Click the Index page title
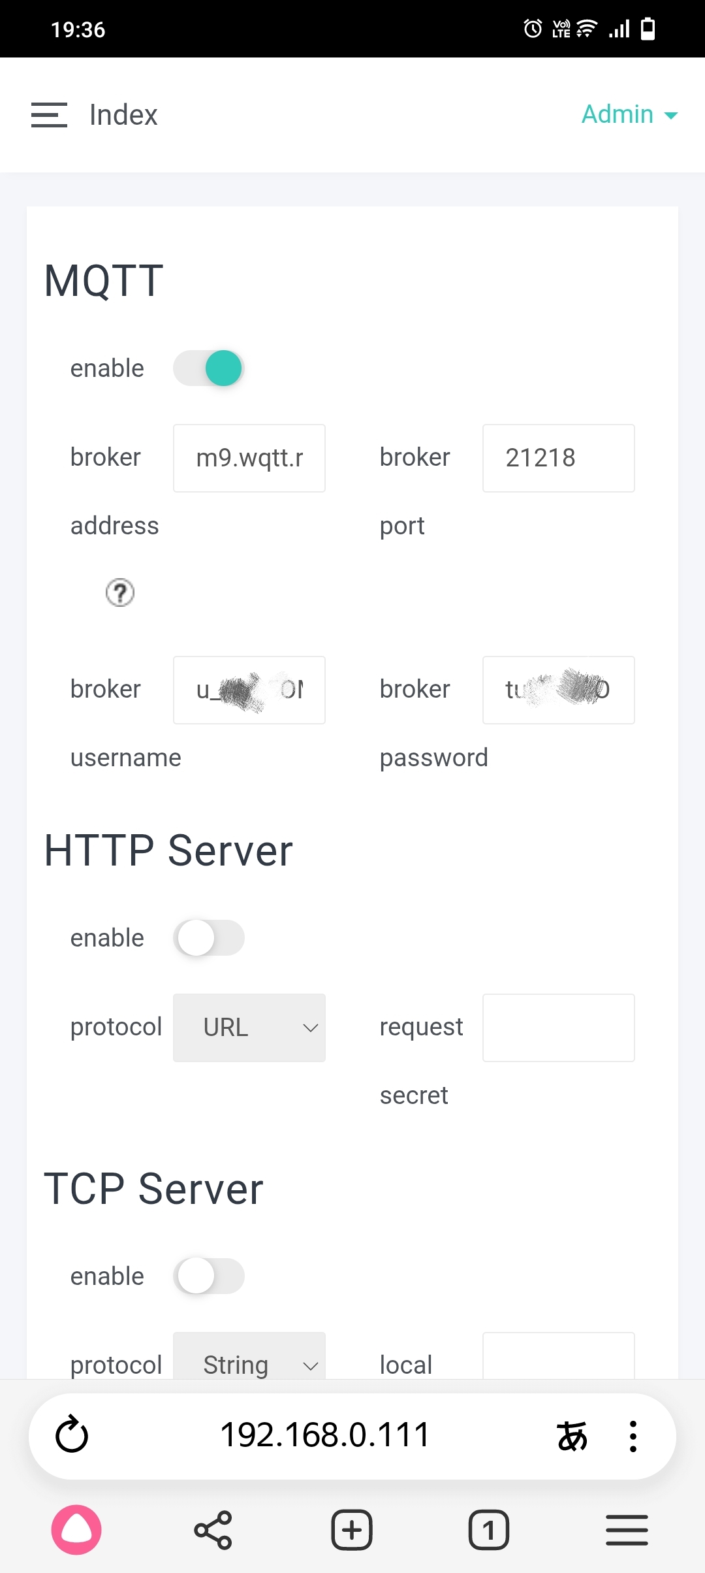 (123, 115)
